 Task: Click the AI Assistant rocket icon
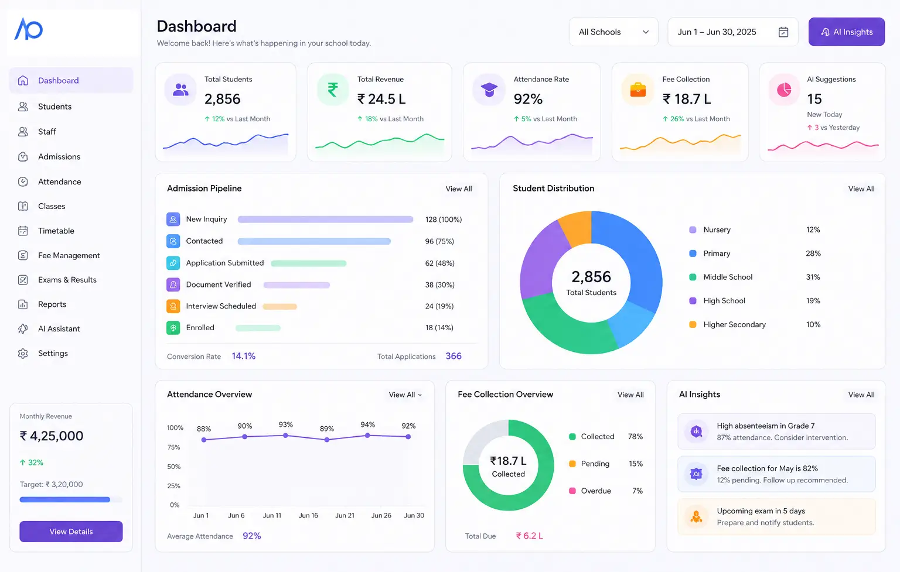[23, 329]
